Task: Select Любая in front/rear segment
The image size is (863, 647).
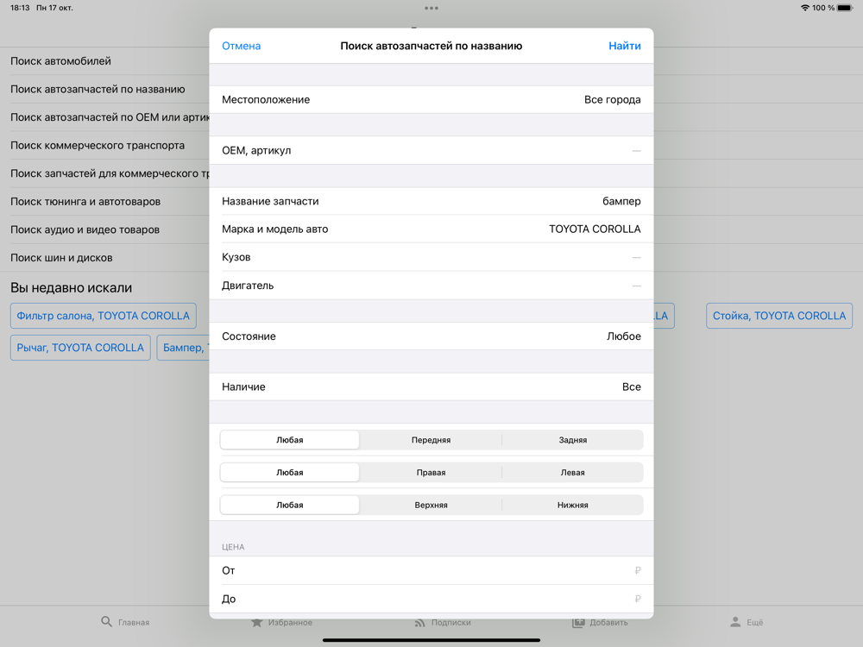Action: [289, 440]
